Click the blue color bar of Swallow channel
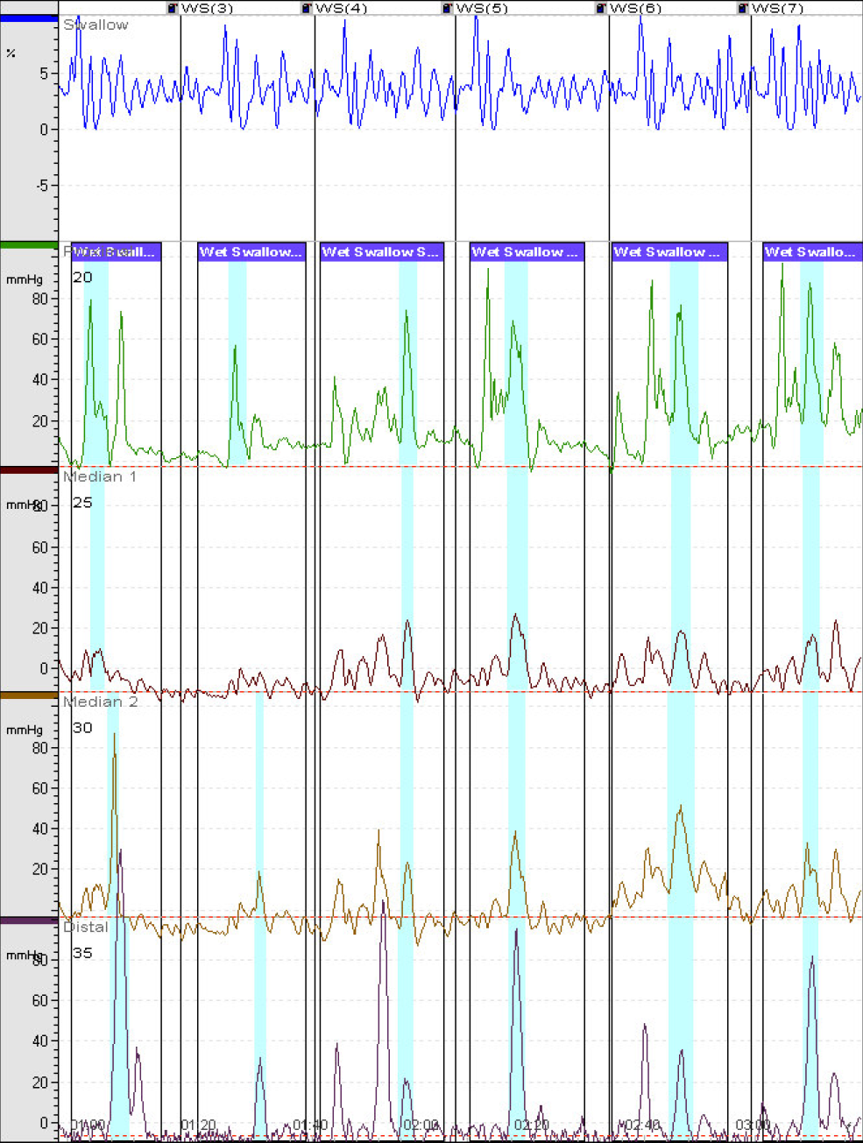863x1143 pixels. [29, 18]
